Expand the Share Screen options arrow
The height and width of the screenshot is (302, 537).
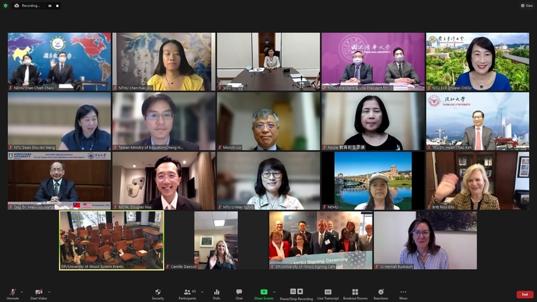click(x=275, y=291)
